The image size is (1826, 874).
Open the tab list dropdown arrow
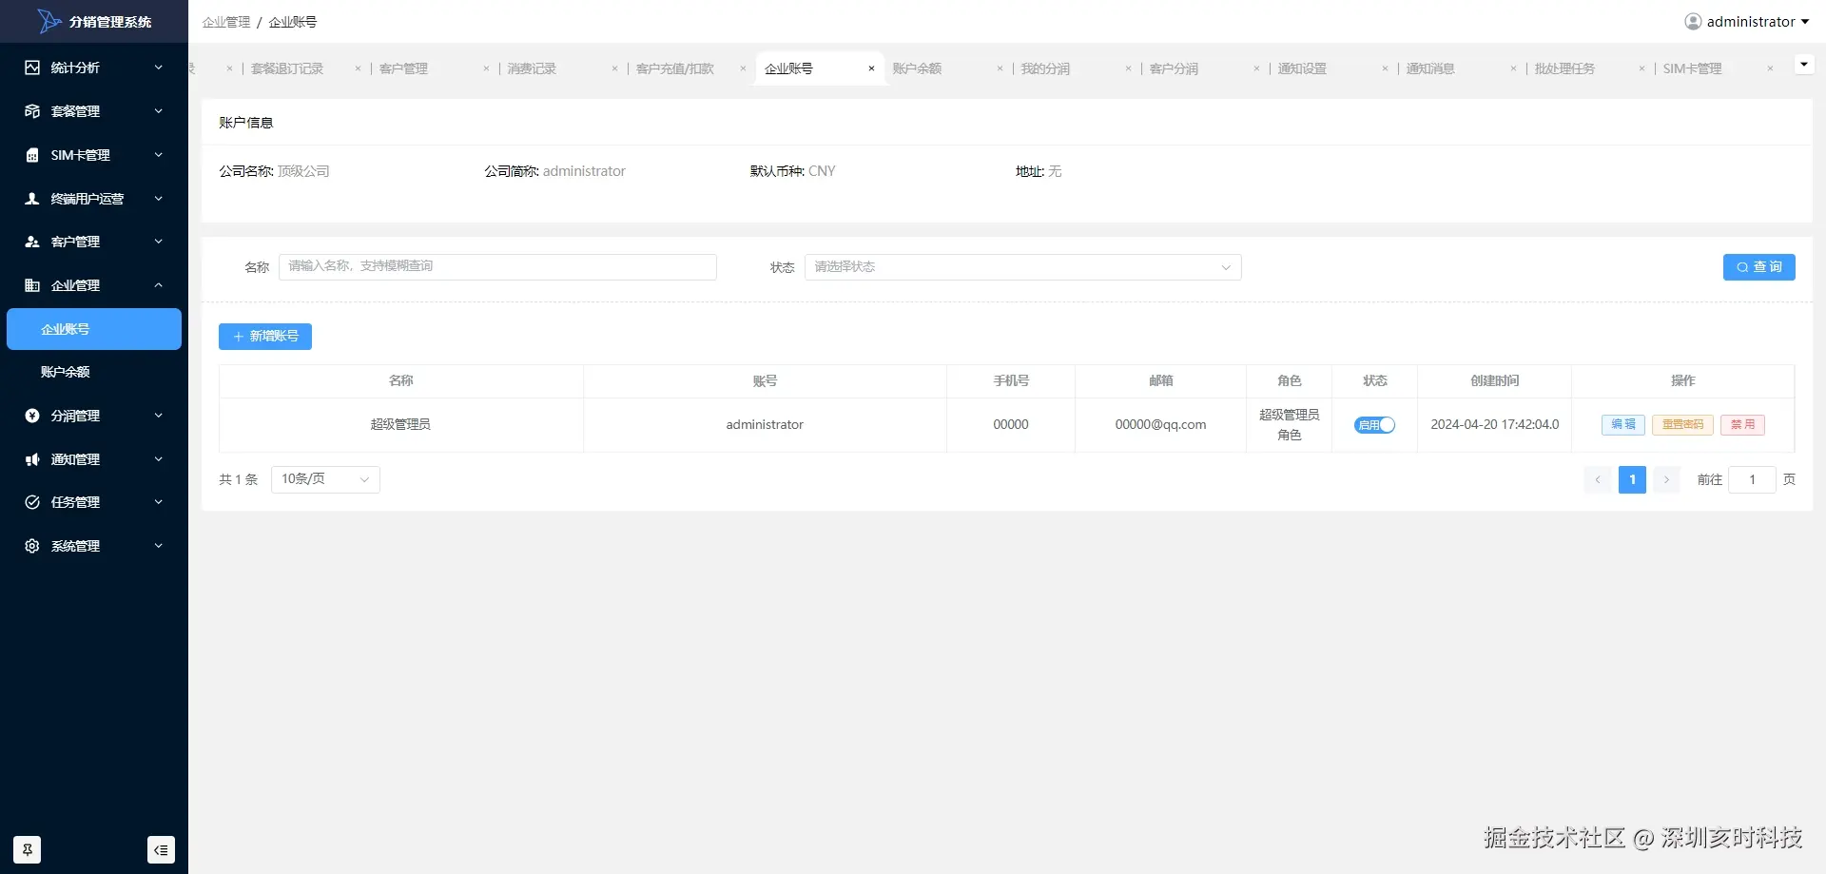(1804, 65)
